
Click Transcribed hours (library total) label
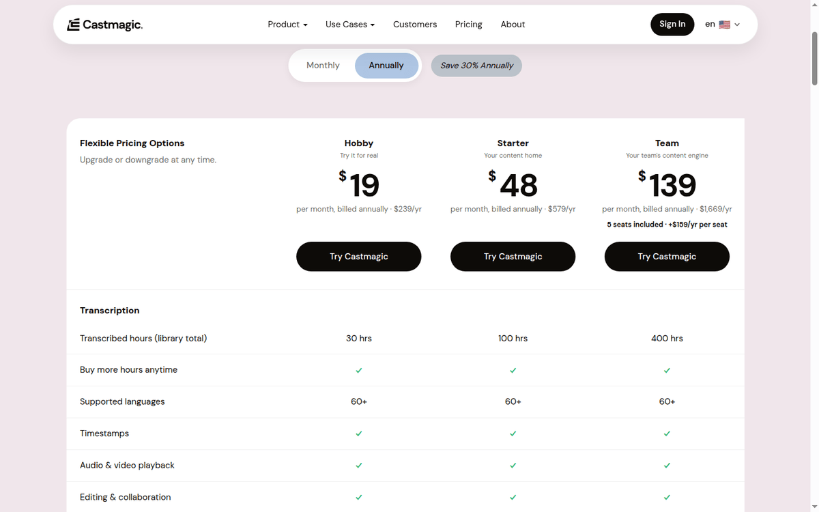pyautogui.click(x=143, y=339)
